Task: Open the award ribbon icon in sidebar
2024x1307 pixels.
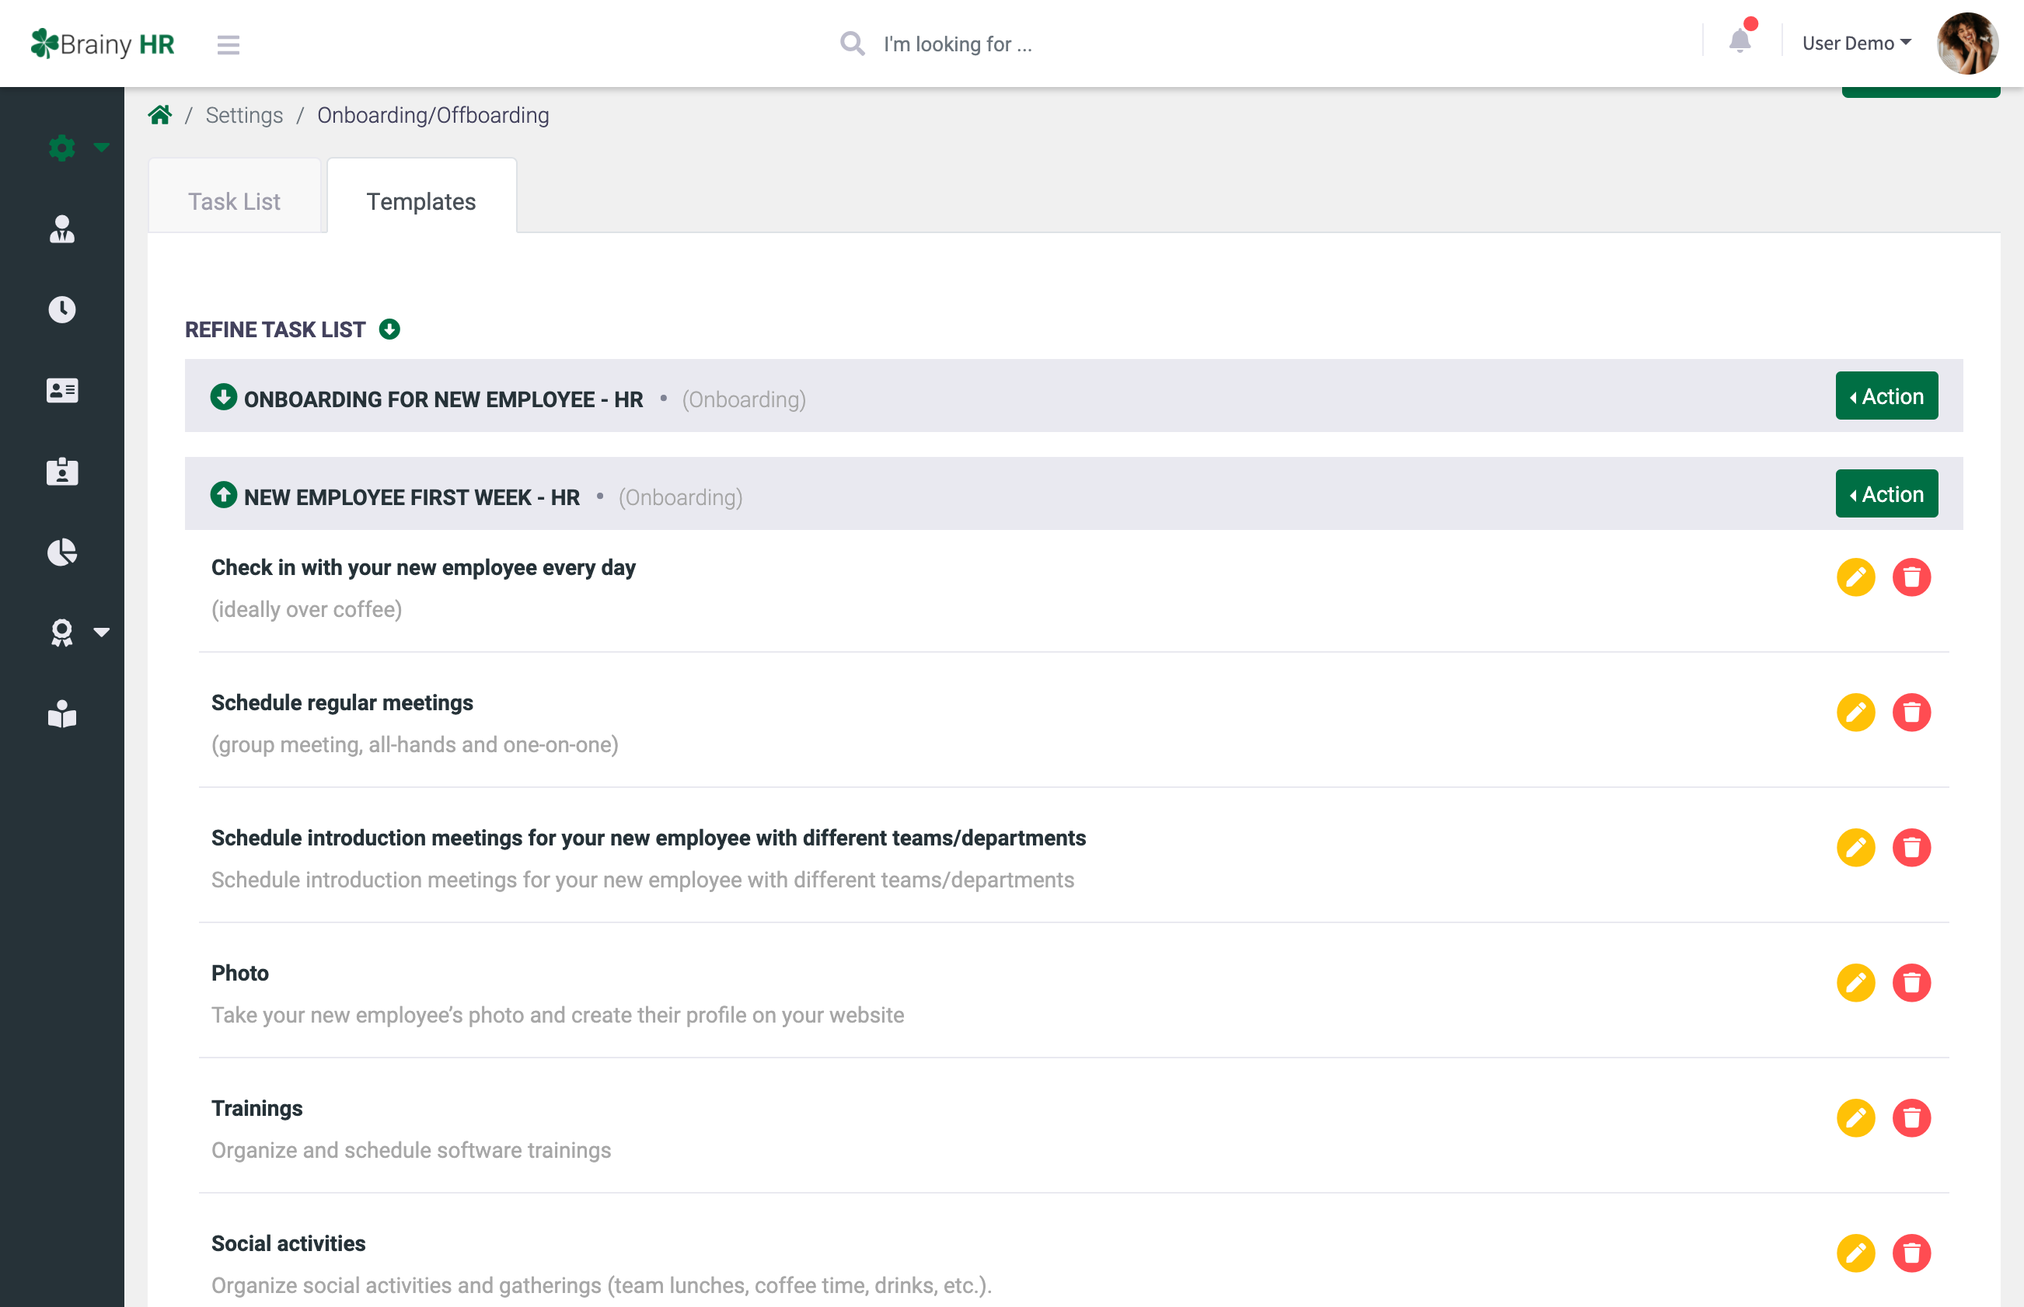Action: click(61, 633)
